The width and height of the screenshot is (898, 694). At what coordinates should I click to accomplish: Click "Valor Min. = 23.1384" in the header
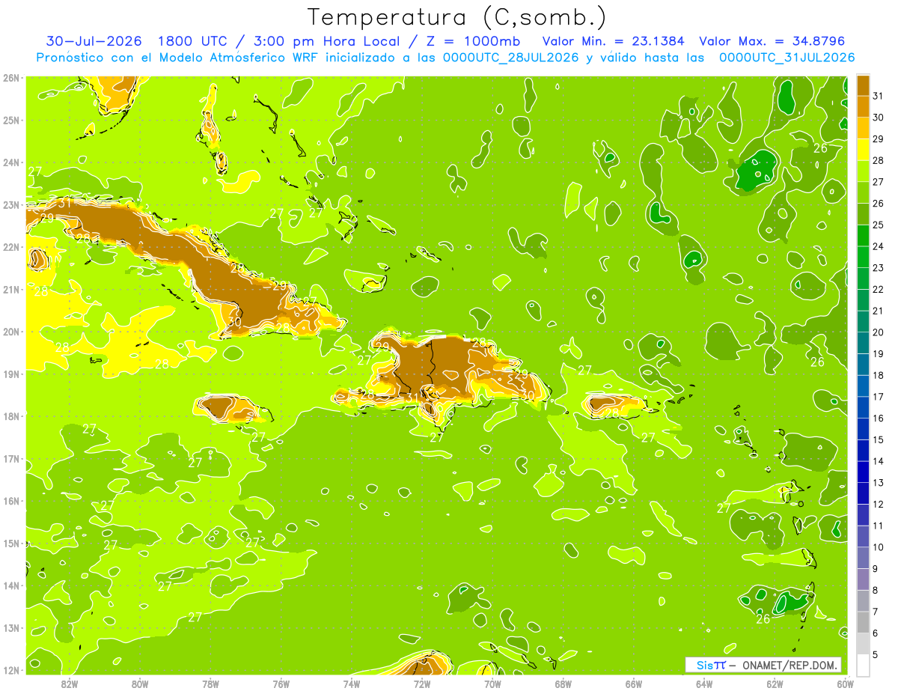coord(614,40)
